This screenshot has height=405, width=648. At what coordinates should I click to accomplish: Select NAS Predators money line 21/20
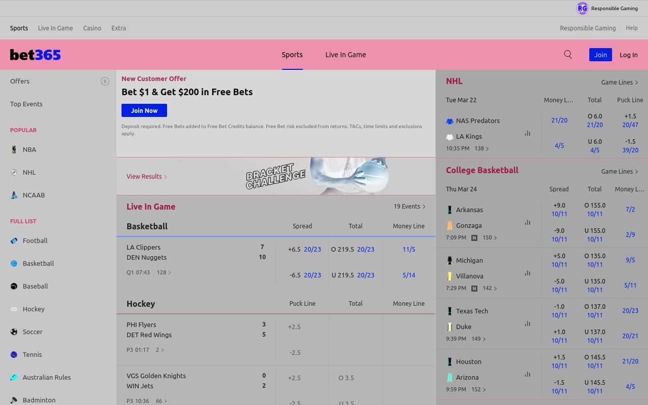click(x=559, y=120)
